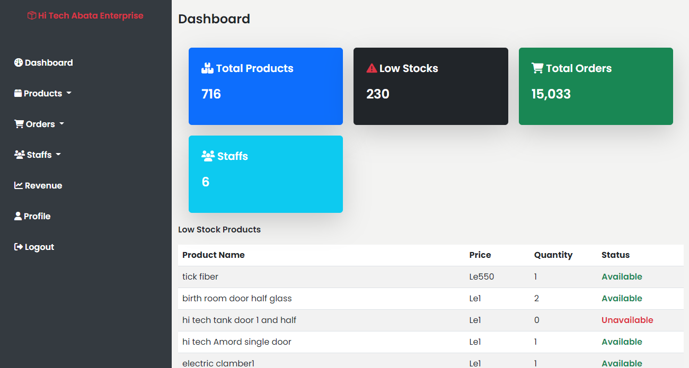Open the Staffs dropdown caret

tap(58, 155)
